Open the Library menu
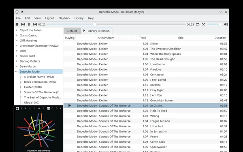The width and height of the screenshot is (243, 152). point(79,18)
